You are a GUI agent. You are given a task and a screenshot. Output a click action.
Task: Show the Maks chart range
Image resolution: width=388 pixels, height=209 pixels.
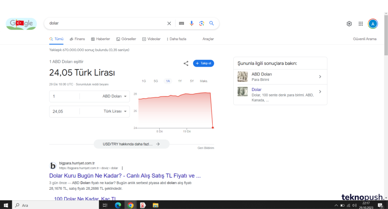(x=204, y=81)
